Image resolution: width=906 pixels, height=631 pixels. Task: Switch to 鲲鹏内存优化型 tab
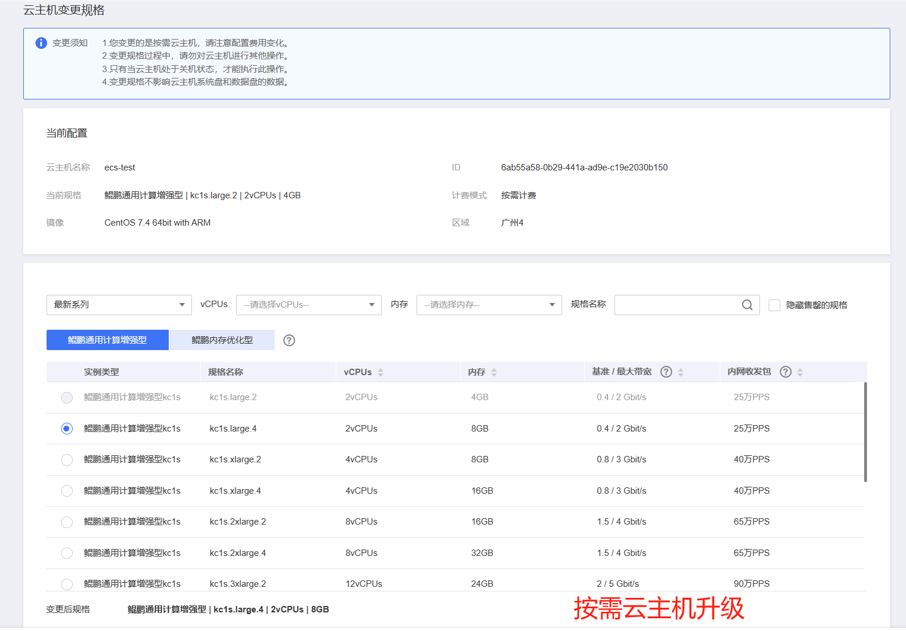point(222,340)
